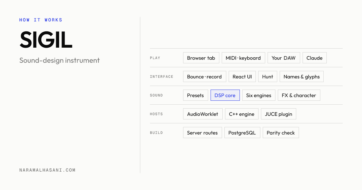The height and width of the screenshot is (190, 362).
Task: Choose the Parity check chip
Action: (281, 133)
